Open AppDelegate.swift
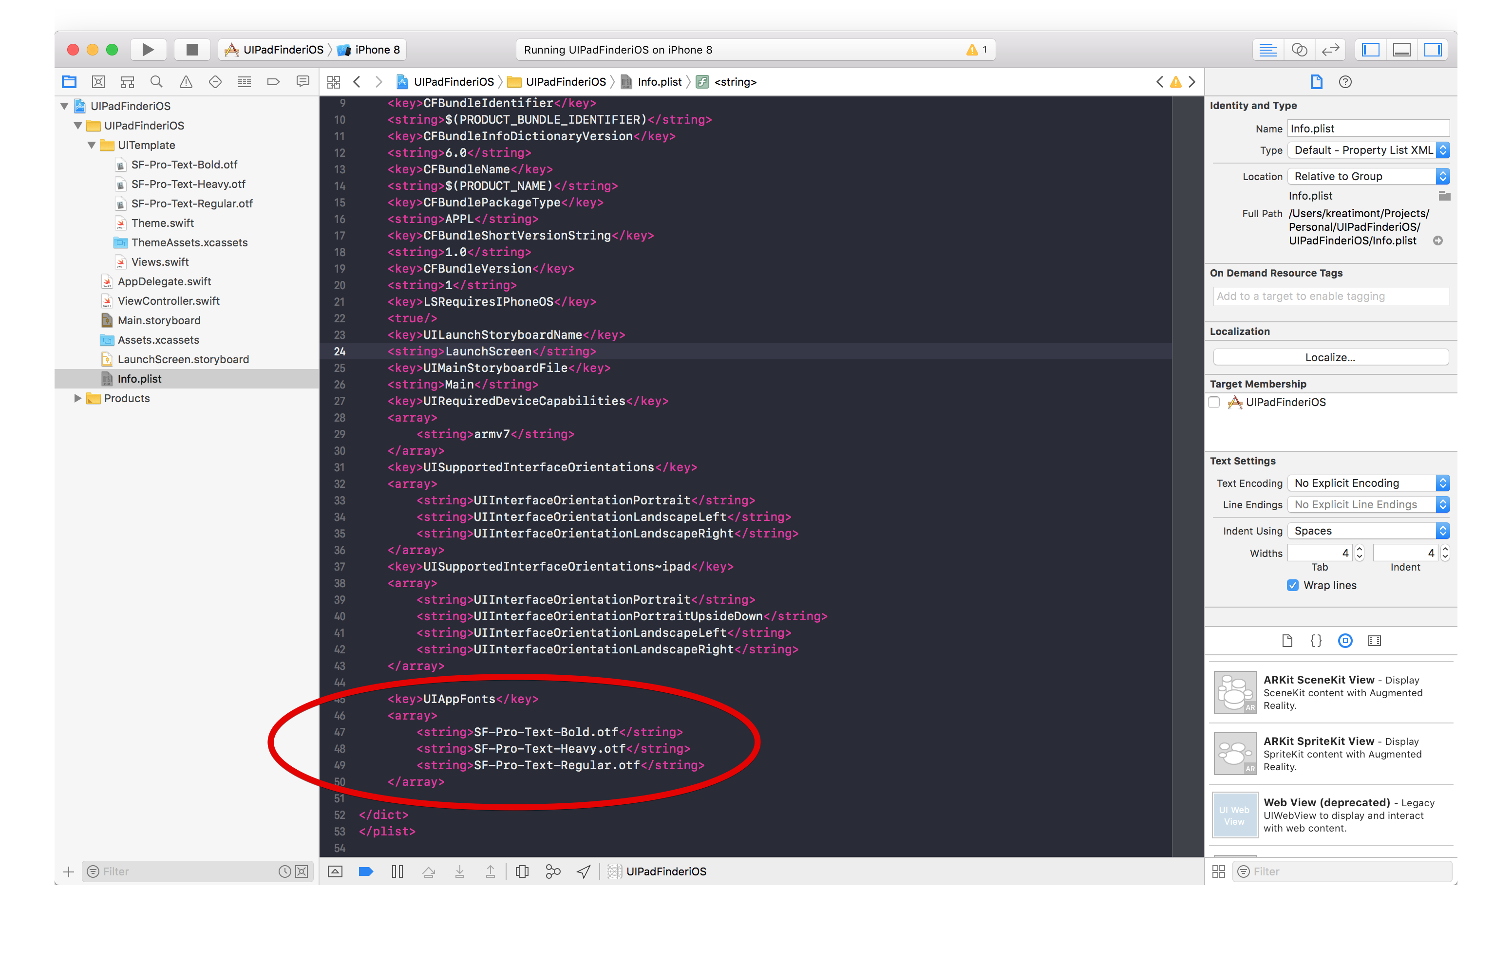Image resolution: width=1512 pixels, height=963 pixels. tap(164, 281)
